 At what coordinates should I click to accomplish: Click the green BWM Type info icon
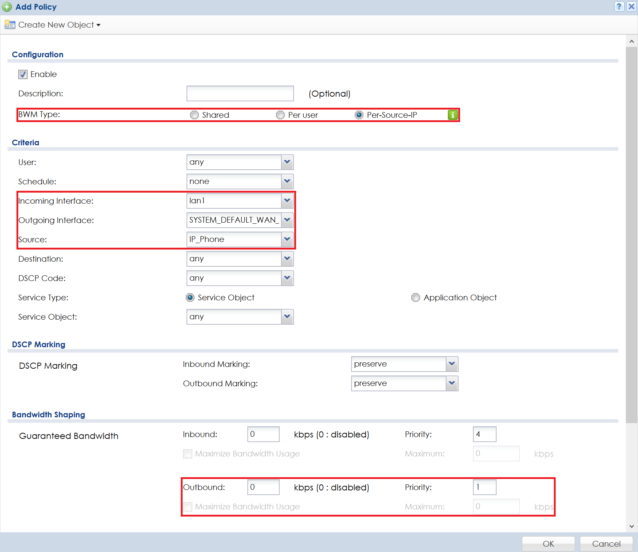[453, 115]
